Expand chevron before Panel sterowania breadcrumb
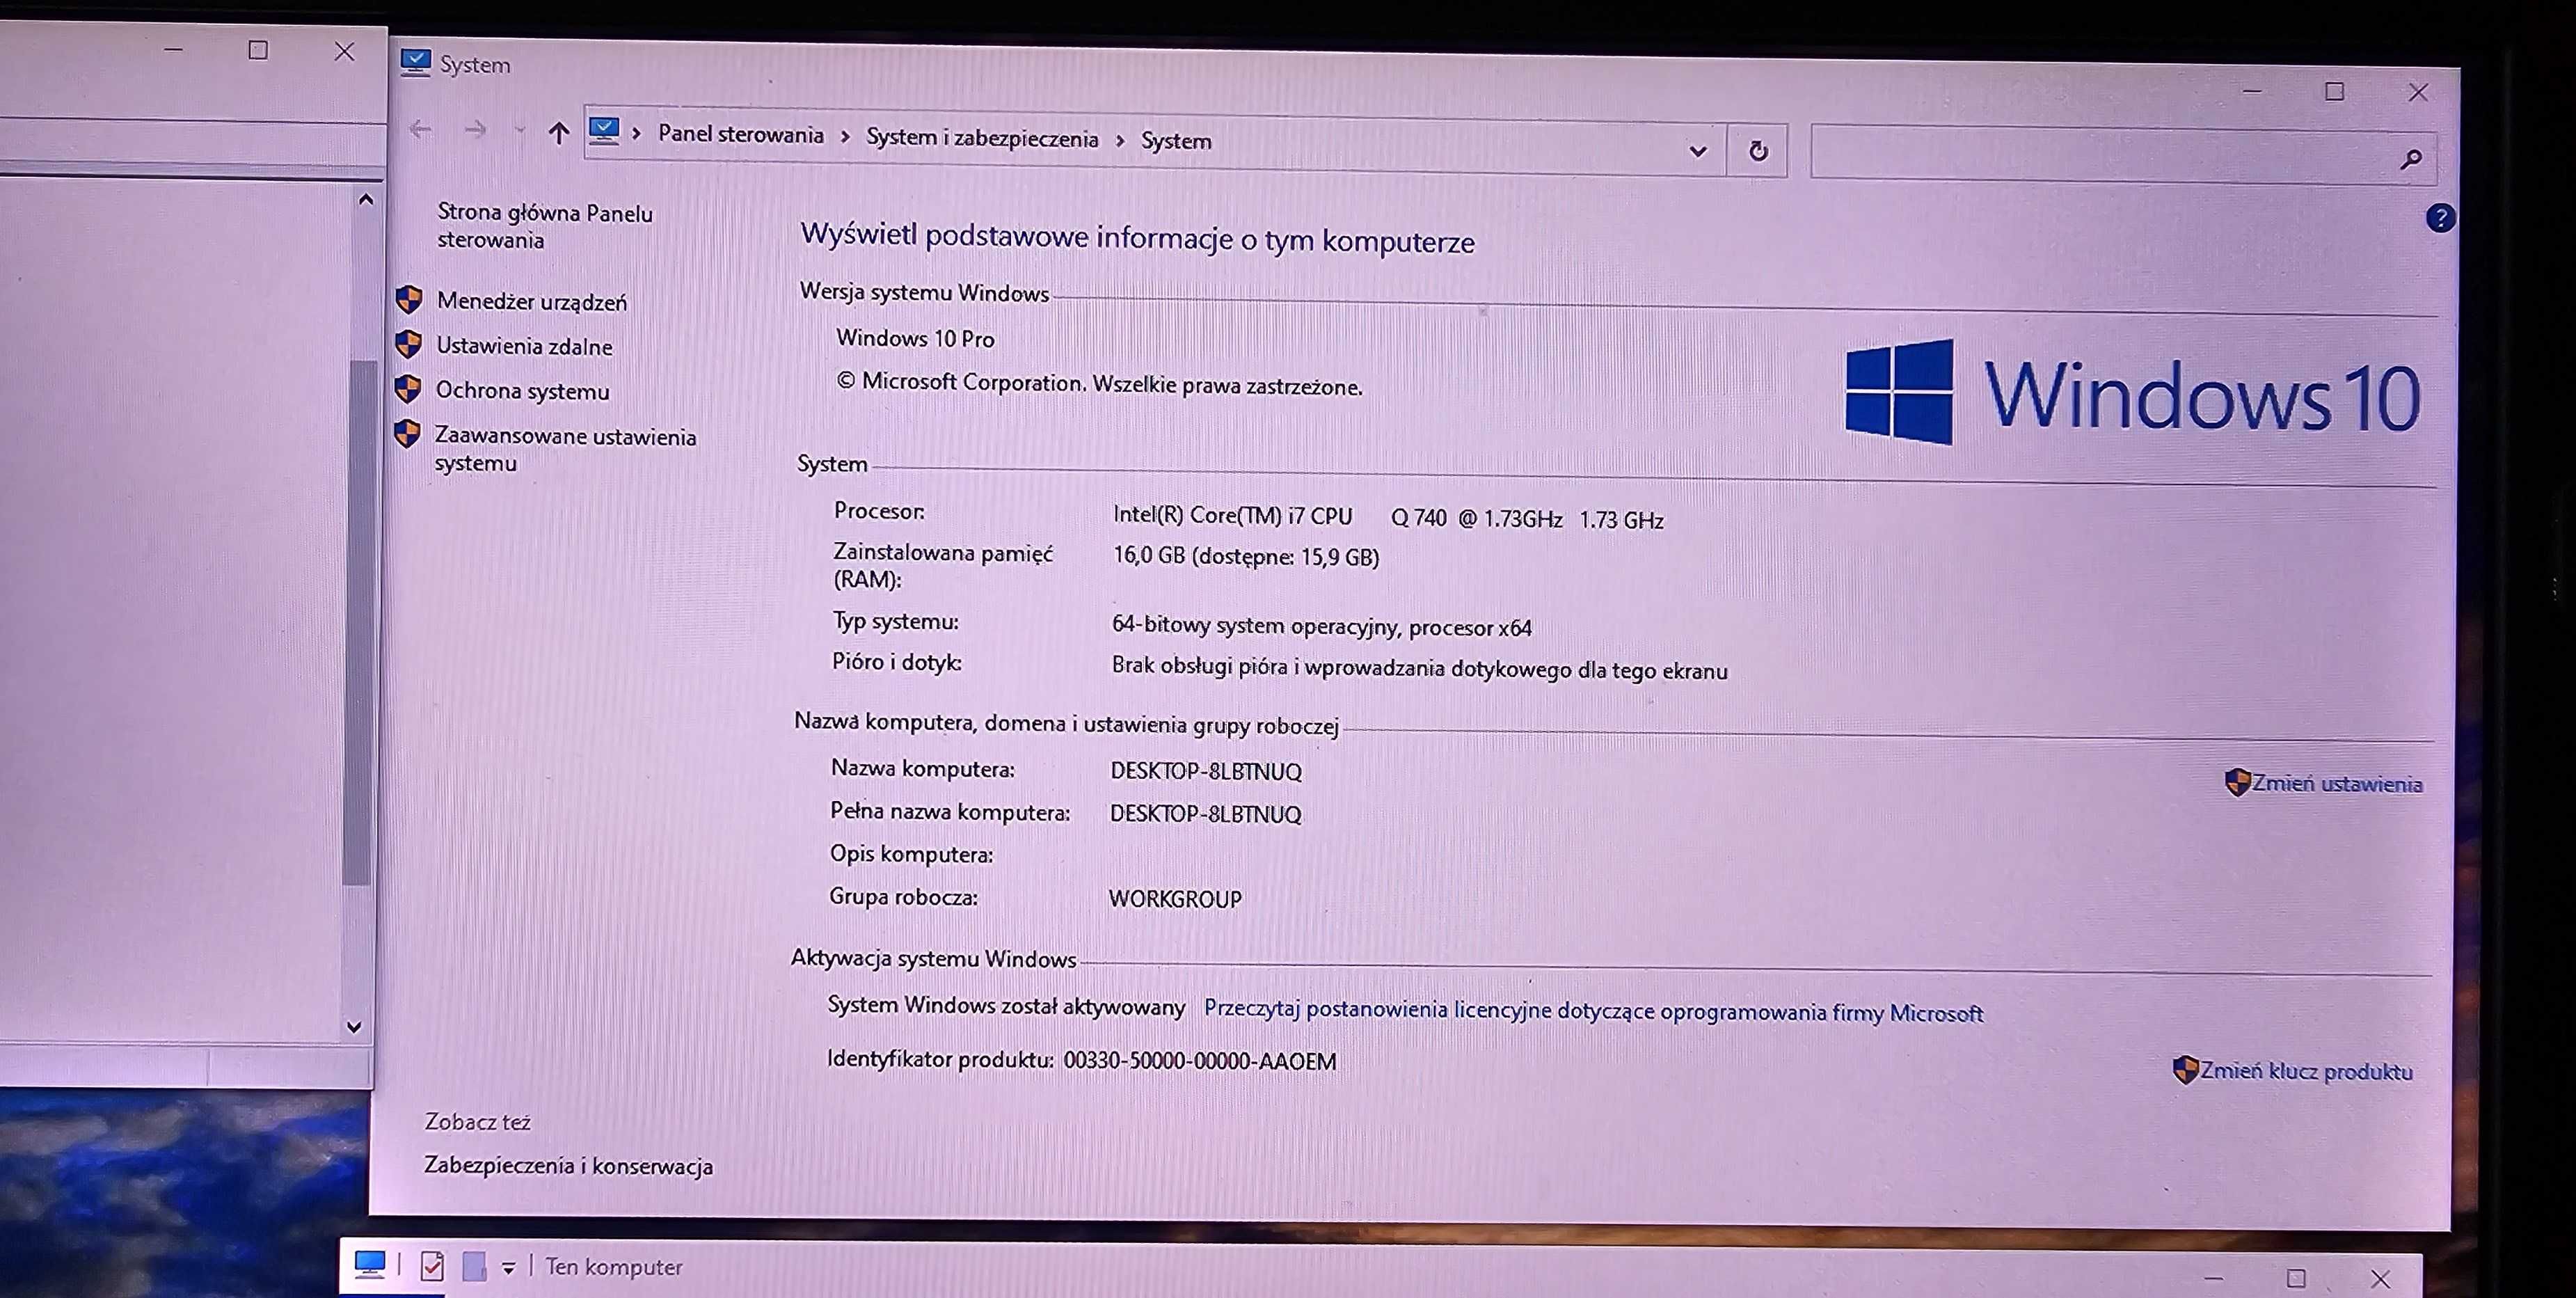The image size is (2576, 1298). coord(637,133)
